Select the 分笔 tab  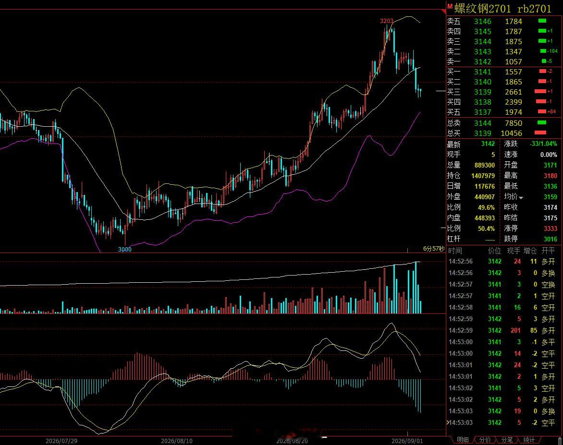(x=507, y=440)
